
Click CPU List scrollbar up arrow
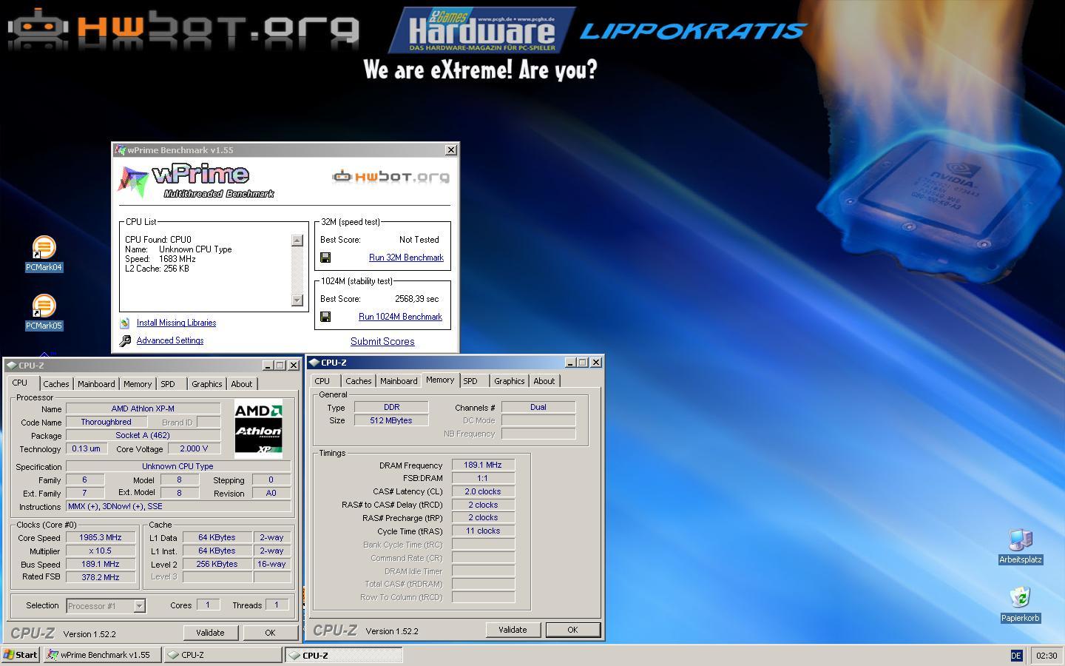coord(297,240)
